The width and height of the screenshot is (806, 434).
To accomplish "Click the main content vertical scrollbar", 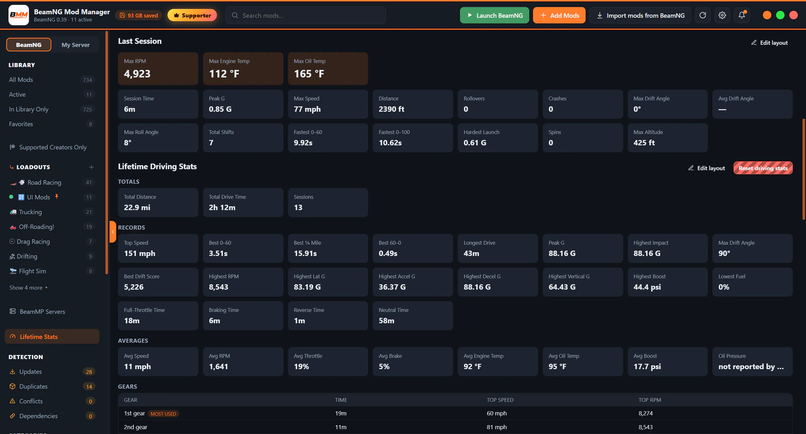I will (x=803, y=169).
